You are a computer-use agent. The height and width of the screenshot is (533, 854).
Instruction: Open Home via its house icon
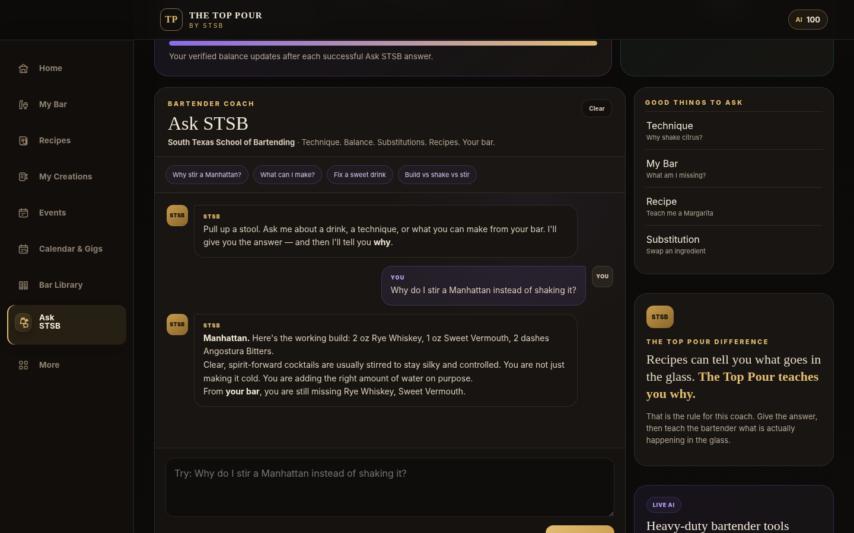23,69
